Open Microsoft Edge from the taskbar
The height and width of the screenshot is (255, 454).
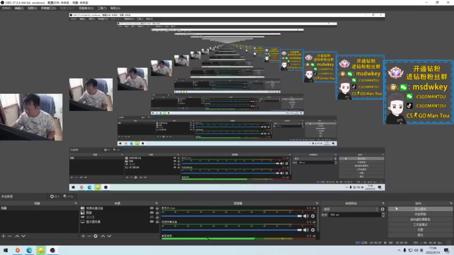click(30, 250)
